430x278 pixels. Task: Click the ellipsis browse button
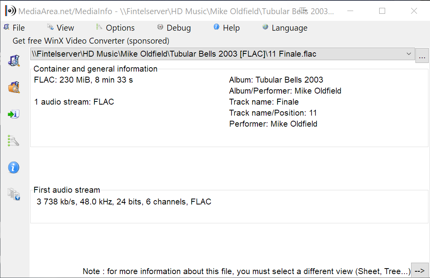pyautogui.click(x=422, y=55)
